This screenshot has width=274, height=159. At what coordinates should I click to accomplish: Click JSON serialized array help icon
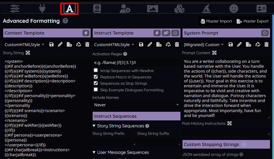pos(241,154)
